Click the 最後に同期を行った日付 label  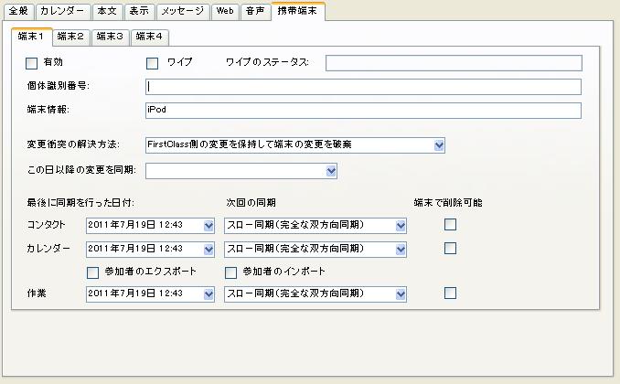[80, 203]
